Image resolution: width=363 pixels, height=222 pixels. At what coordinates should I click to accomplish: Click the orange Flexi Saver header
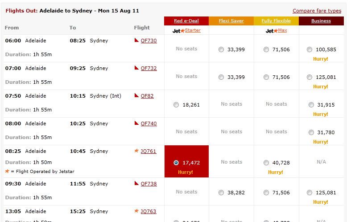point(231,21)
